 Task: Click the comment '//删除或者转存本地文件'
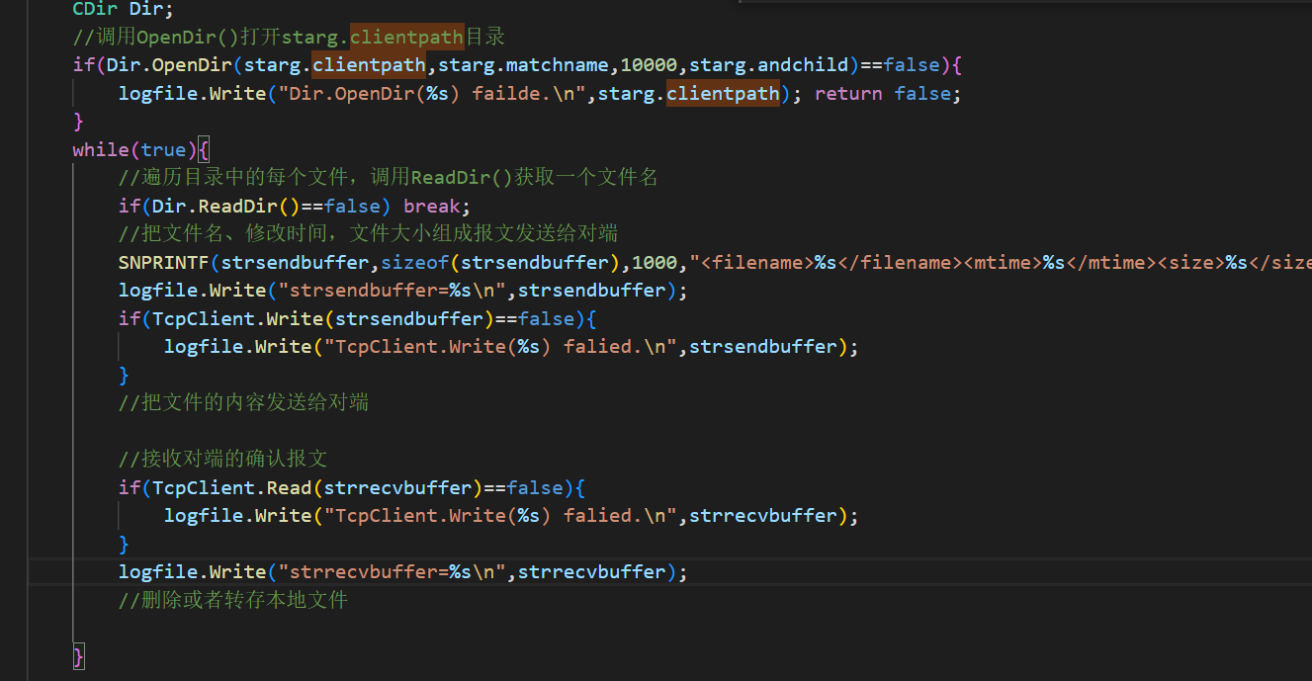pyautogui.click(x=233, y=600)
